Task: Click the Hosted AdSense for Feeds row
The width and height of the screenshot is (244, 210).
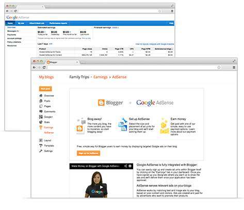Action: 106,52
